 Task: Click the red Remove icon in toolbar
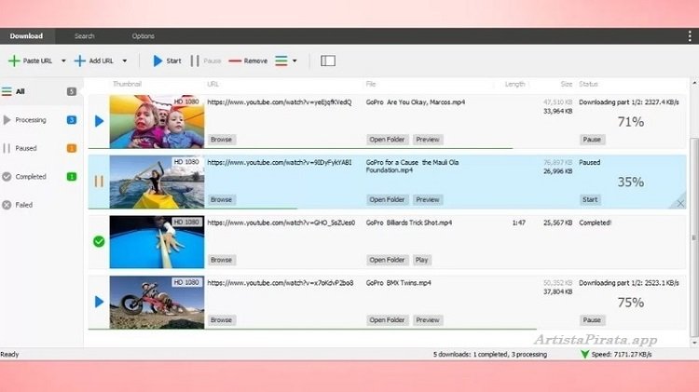point(235,61)
